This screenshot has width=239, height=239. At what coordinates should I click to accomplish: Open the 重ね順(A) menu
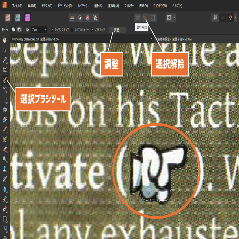pos(113,6)
